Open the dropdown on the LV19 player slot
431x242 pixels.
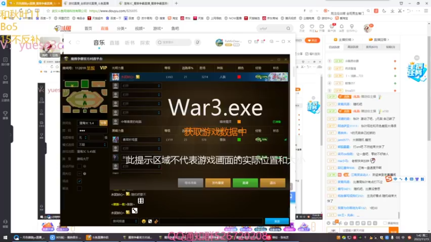141,140
